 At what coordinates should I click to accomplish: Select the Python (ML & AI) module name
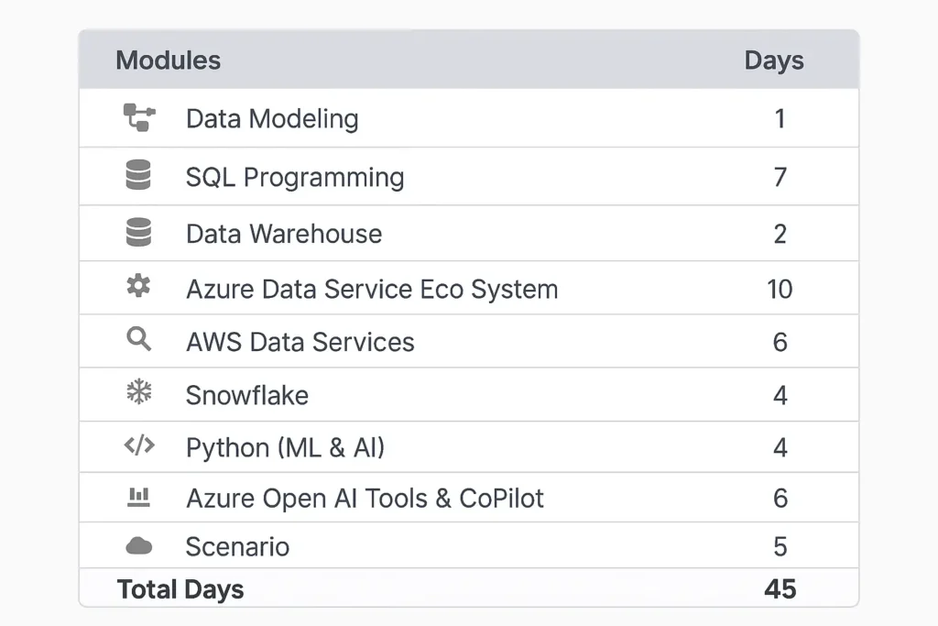tap(285, 447)
